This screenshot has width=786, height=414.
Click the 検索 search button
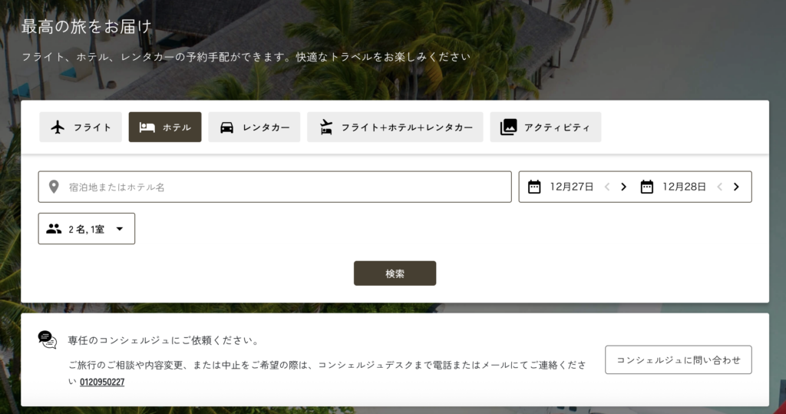[x=395, y=273]
